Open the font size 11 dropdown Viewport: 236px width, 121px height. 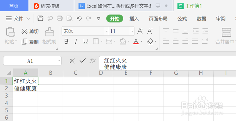[132, 31]
